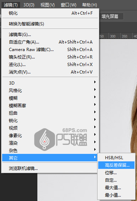The image size is (137, 201).
Task: Expand the 3D filter submenu
Action: [51, 83]
